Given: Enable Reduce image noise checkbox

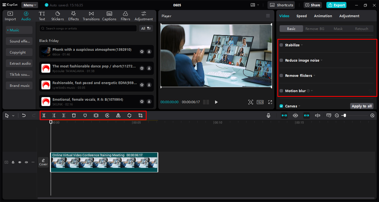Looking at the screenshot, I should pos(281,60).
